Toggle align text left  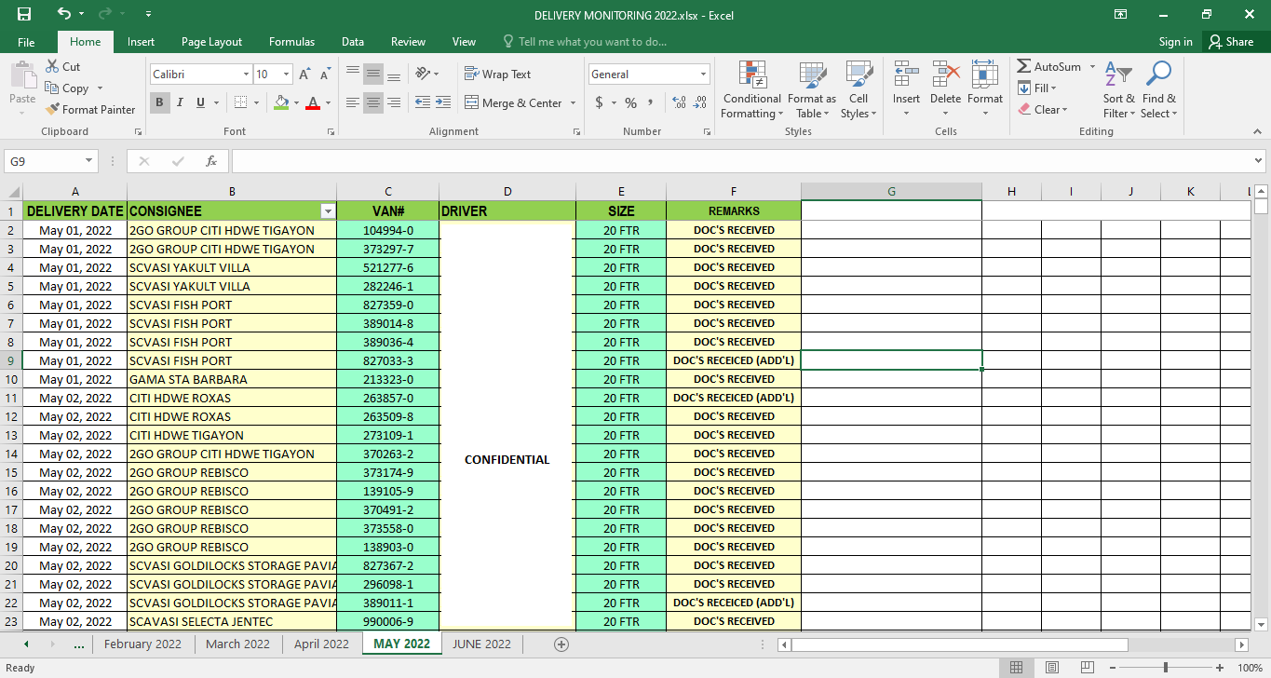(353, 102)
